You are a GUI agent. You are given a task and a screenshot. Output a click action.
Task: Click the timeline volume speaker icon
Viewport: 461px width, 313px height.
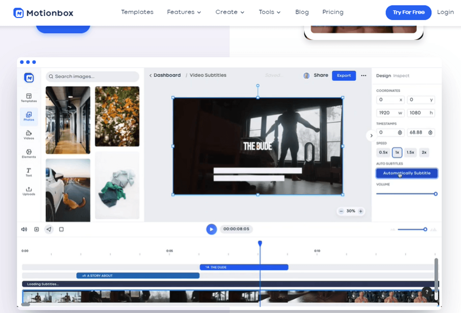(24, 229)
